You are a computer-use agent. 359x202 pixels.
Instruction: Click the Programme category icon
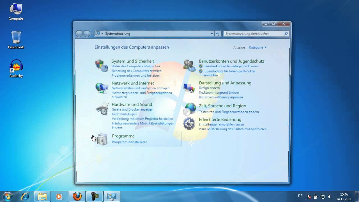pyautogui.click(x=102, y=139)
